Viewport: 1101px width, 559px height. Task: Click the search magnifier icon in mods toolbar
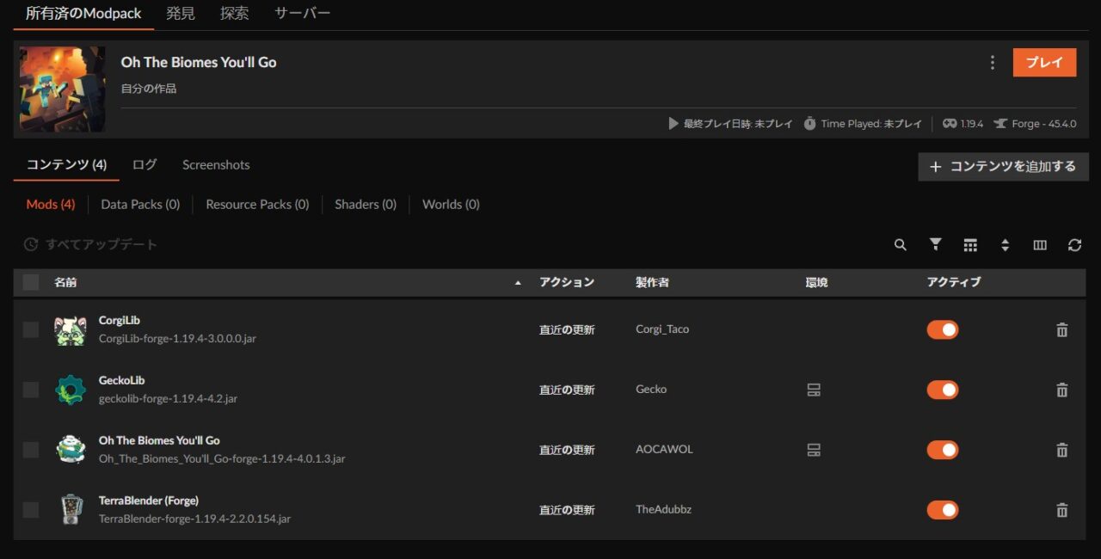(900, 245)
